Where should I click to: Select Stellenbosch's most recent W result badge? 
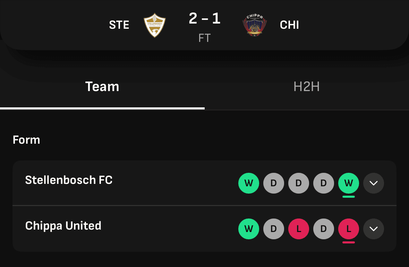(349, 183)
